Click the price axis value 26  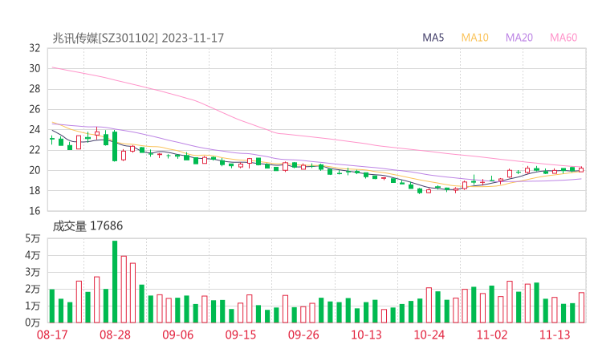(x=35, y=109)
